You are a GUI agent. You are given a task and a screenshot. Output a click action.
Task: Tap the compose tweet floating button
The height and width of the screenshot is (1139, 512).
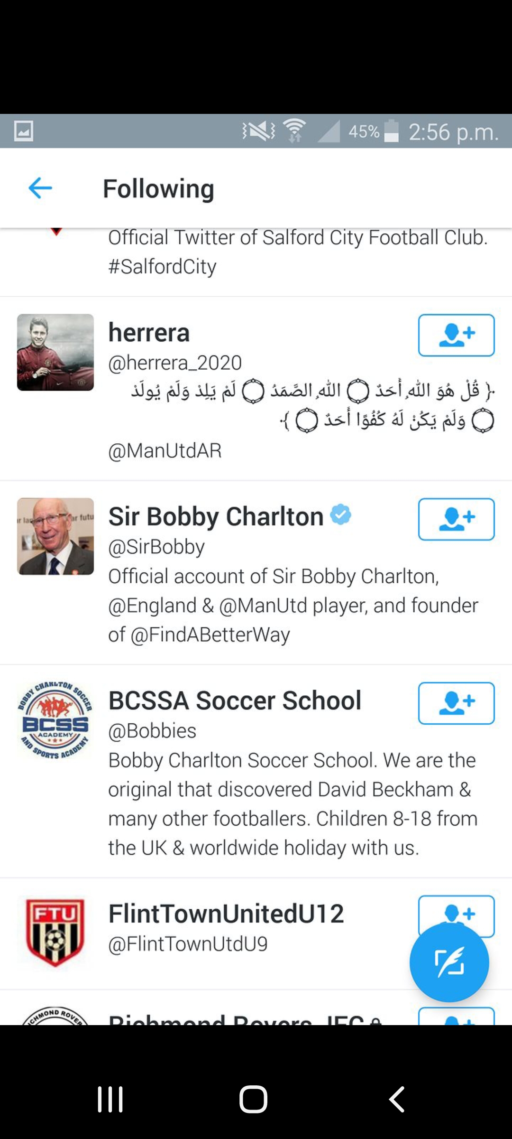(x=448, y=962)
